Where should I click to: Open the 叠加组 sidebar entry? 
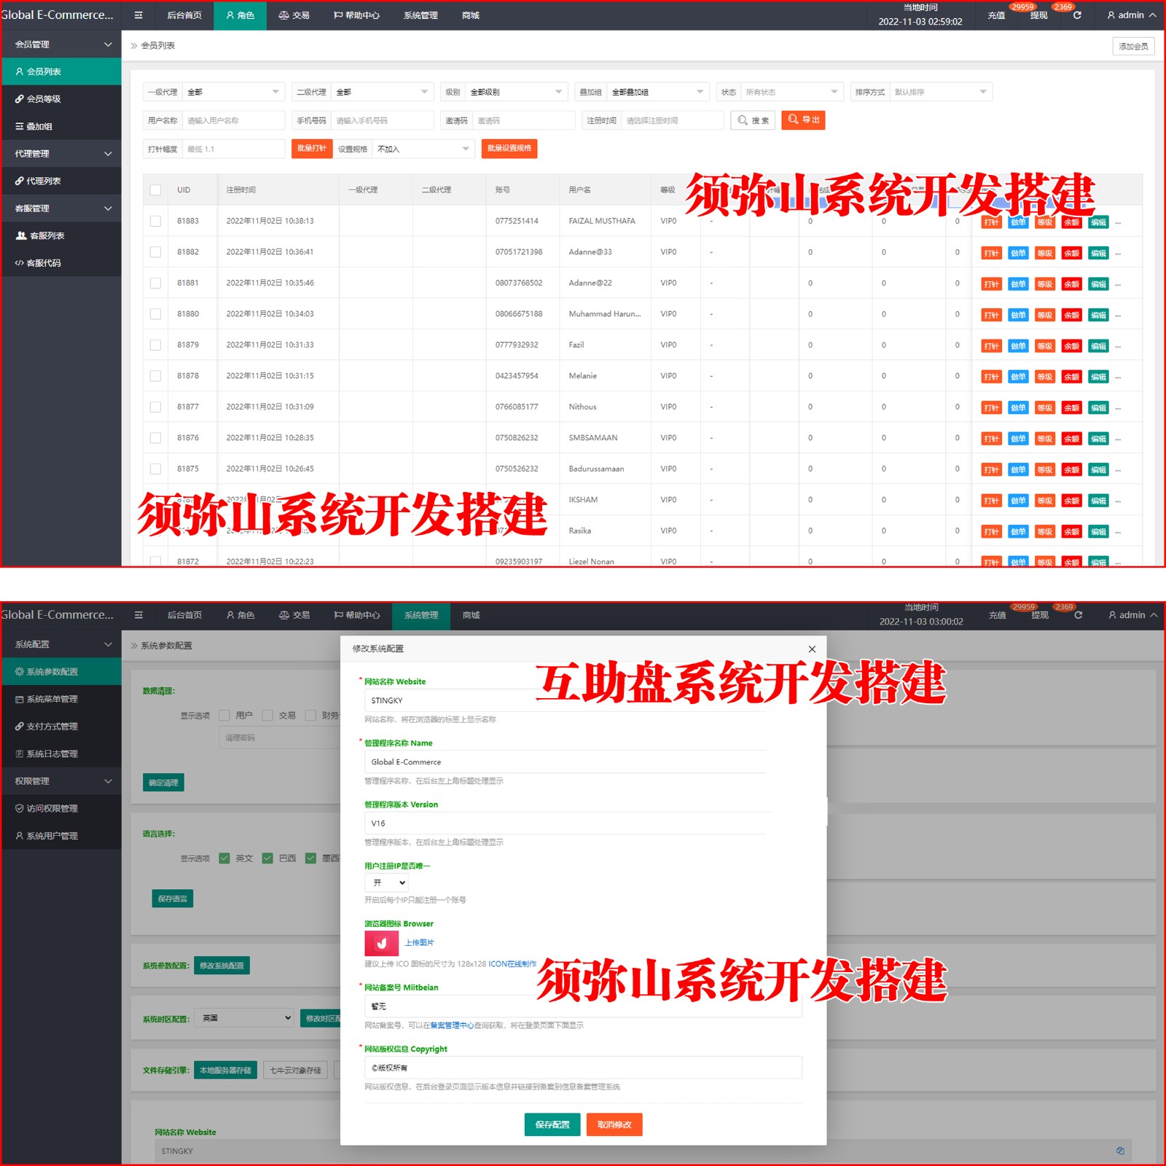click(x=39, y=127)
